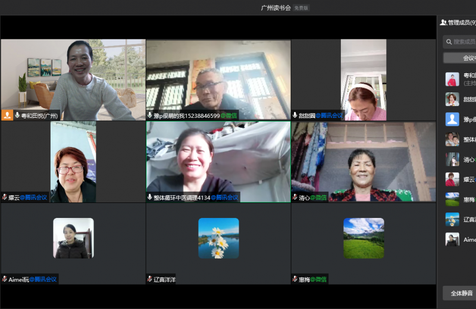Screen dimensions: 476x309
Task: Click muted mic icon beside 辽喜洋洋
Action: tap(150, 279)
